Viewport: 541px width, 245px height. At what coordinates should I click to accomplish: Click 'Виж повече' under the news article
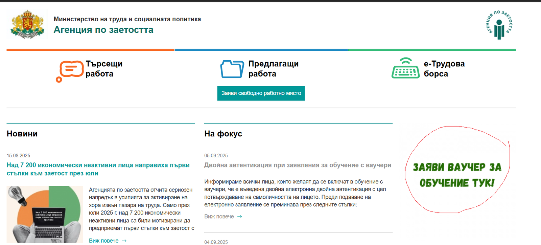pyautogui.click(x=104, y=241)
